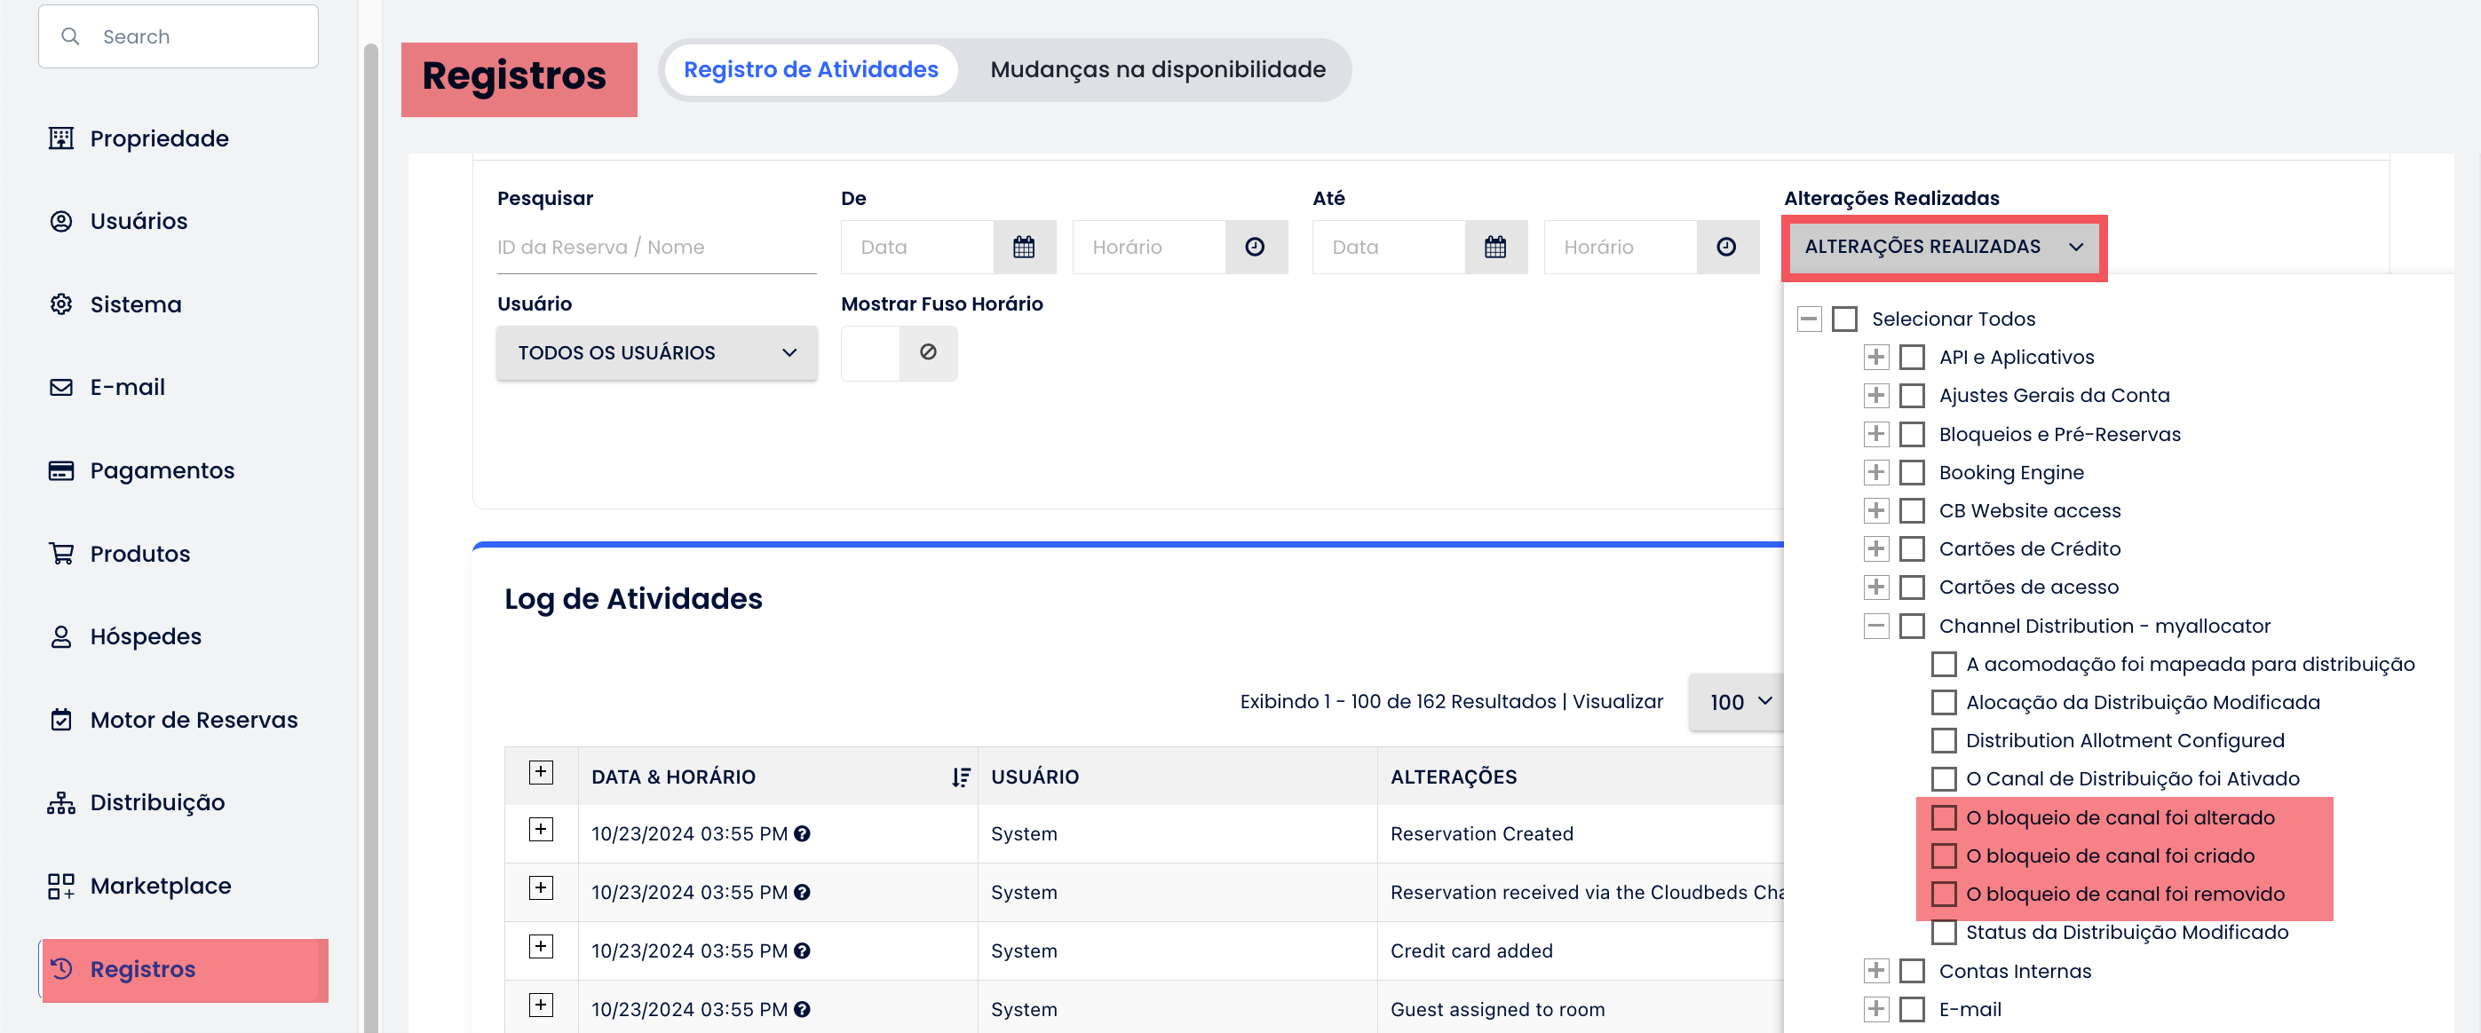Open the Todos os Usuários dropdown
The image size is (2481, 1033).
point(656,352)
